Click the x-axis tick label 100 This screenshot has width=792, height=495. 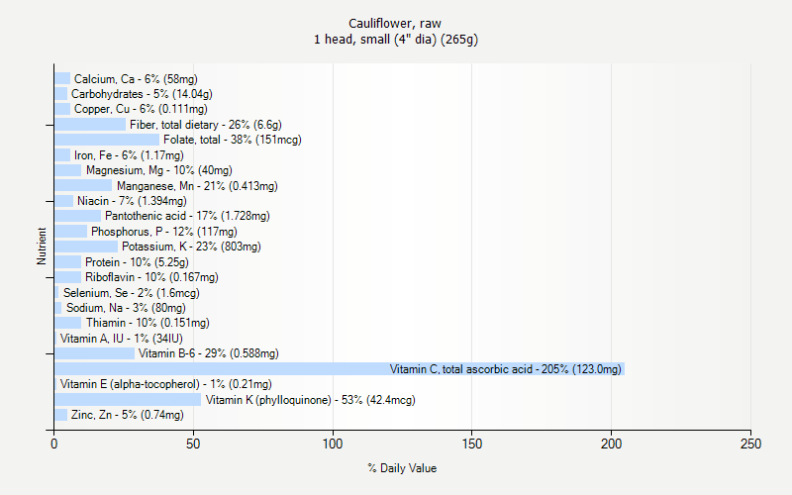[x=333, y=444]
